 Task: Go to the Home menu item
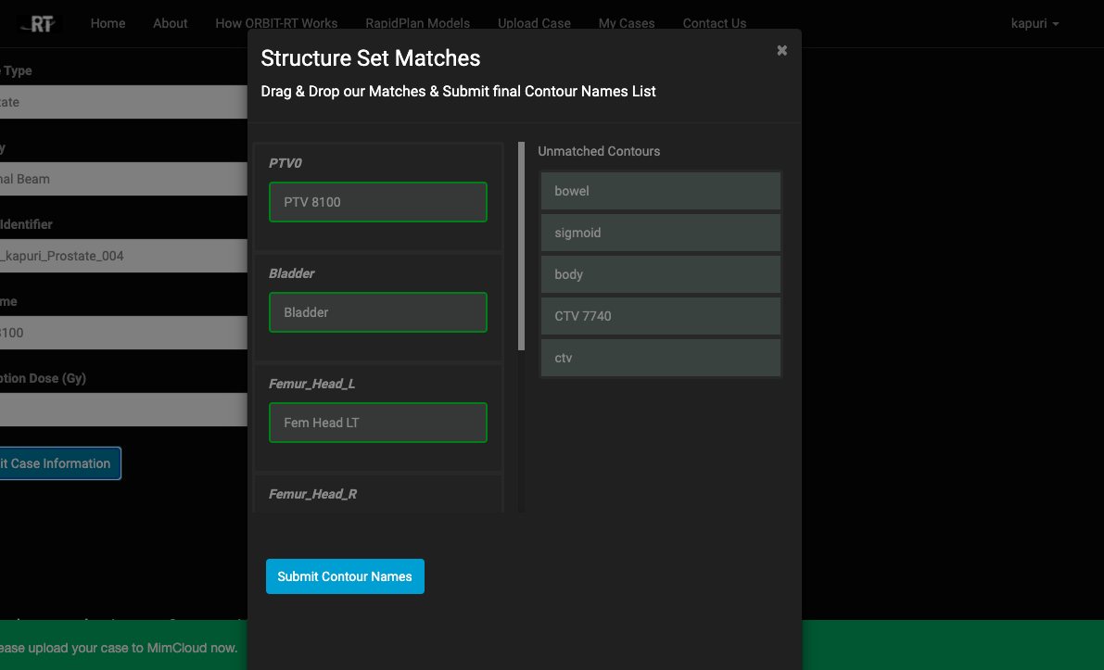[108, 23]
